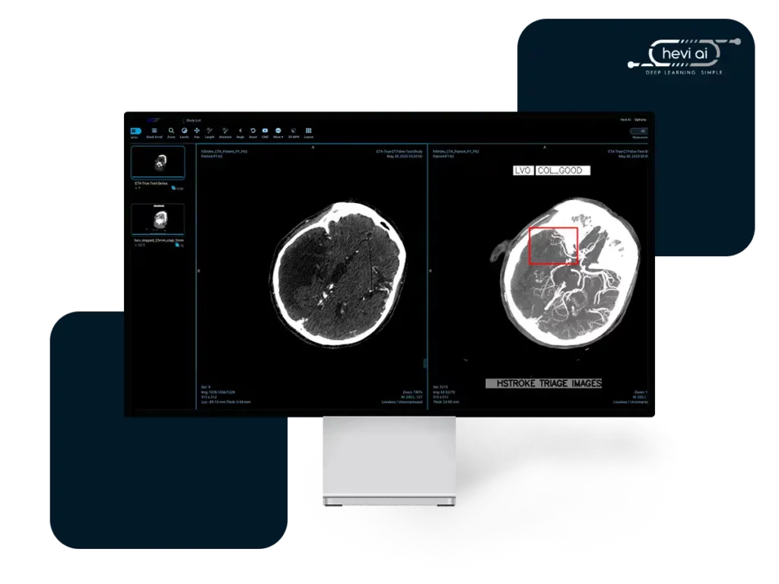
Task: Go to the Study List
Action: 193,120
